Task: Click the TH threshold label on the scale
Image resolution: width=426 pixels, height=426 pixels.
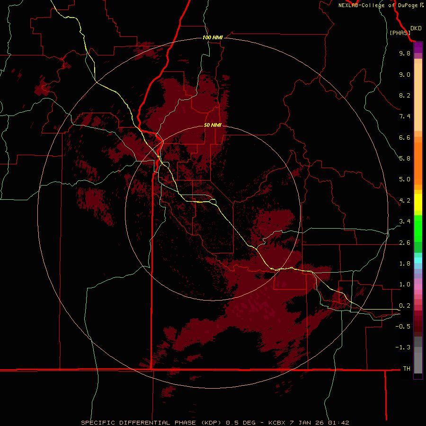Action: click(407, 369)
